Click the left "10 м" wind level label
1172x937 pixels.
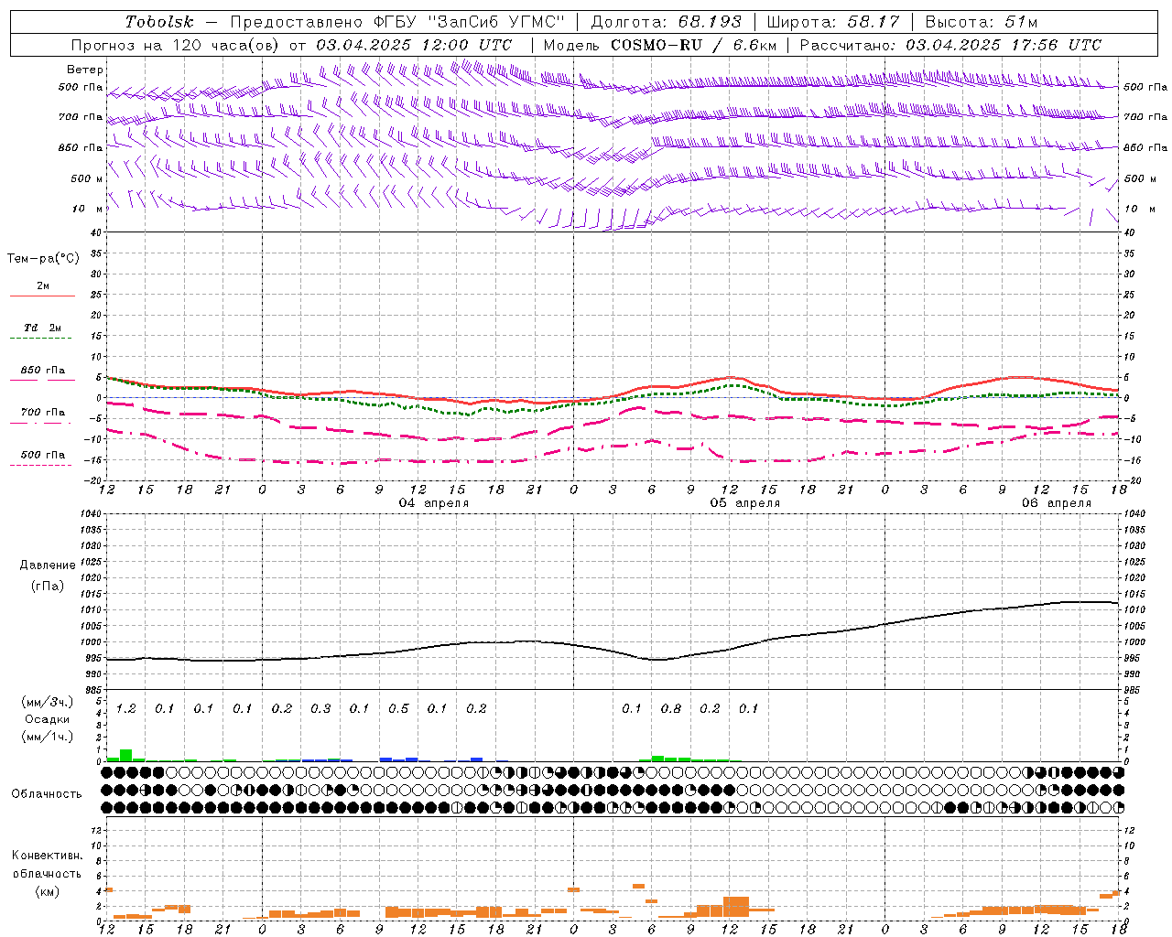(88, 209)
